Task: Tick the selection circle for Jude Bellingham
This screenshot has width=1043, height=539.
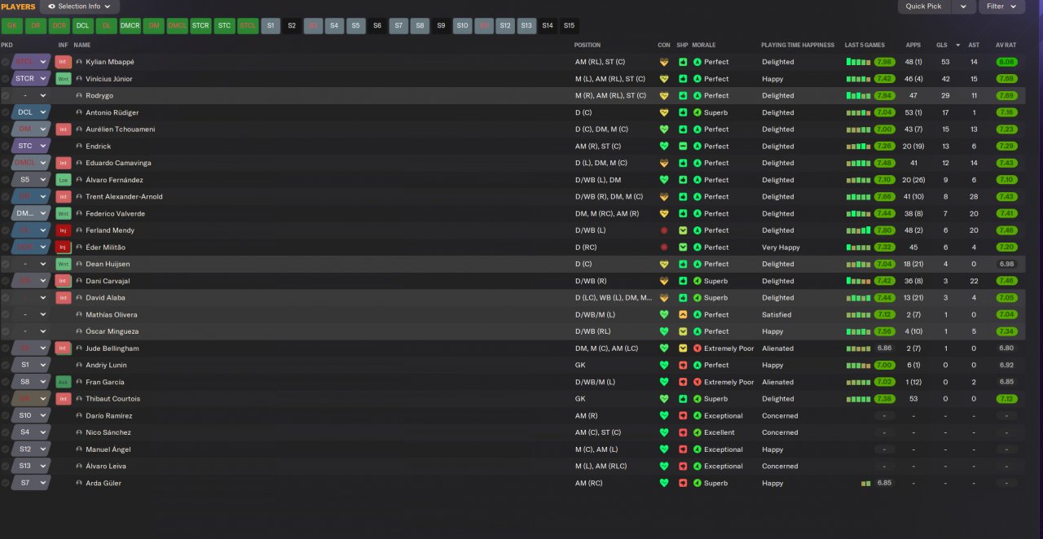Action: click(x=6, y=348)
